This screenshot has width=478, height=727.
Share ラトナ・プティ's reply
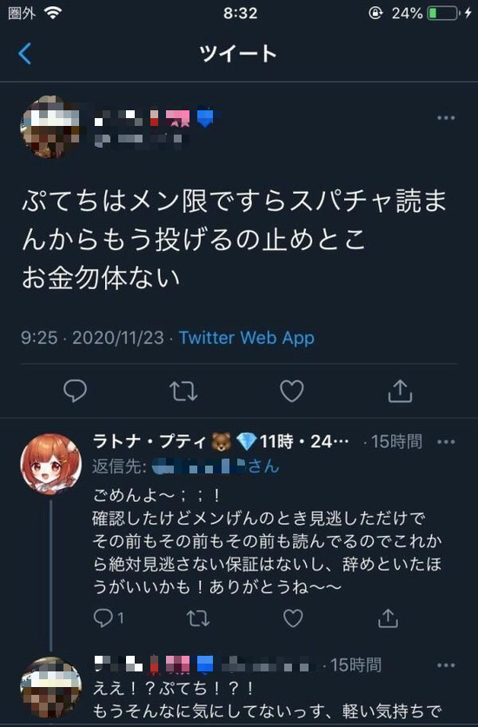pyautogui.click(x=388, y=618)
